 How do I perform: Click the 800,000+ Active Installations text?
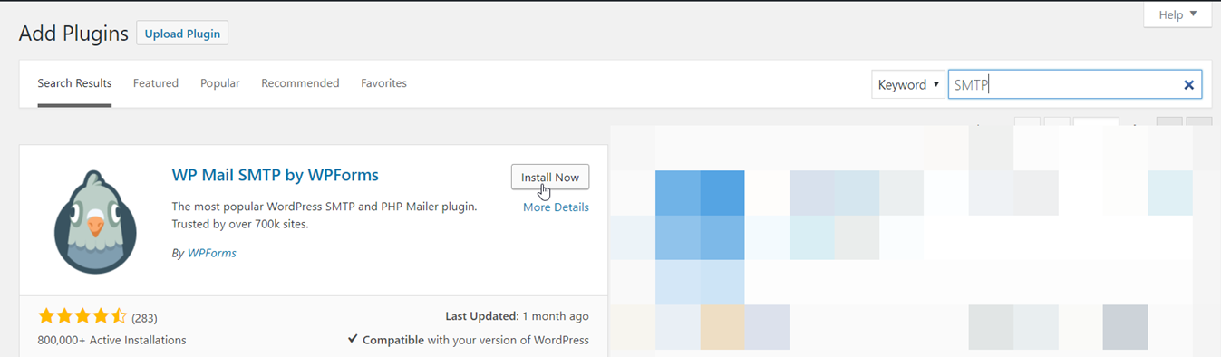click(x=111, y=340)
